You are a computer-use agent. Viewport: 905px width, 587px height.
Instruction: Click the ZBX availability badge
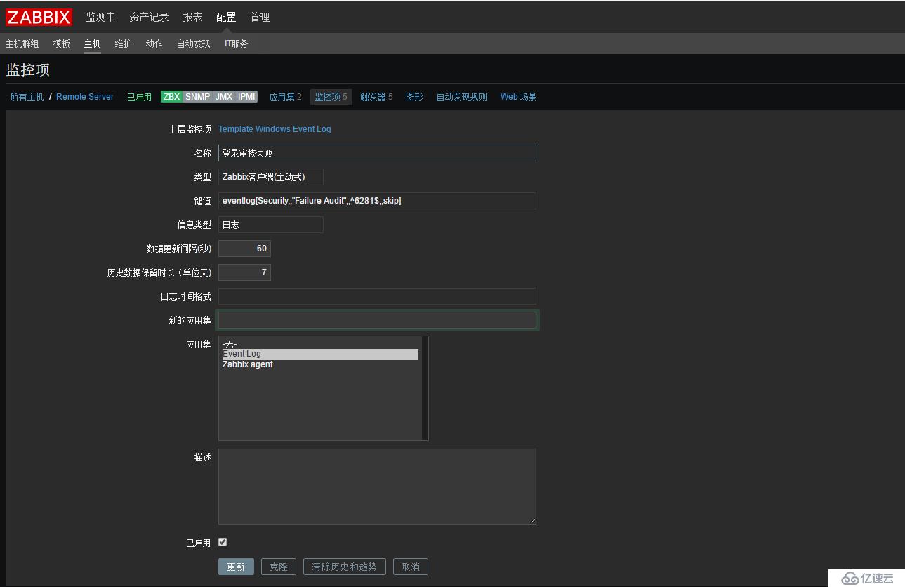pos(171,97)
